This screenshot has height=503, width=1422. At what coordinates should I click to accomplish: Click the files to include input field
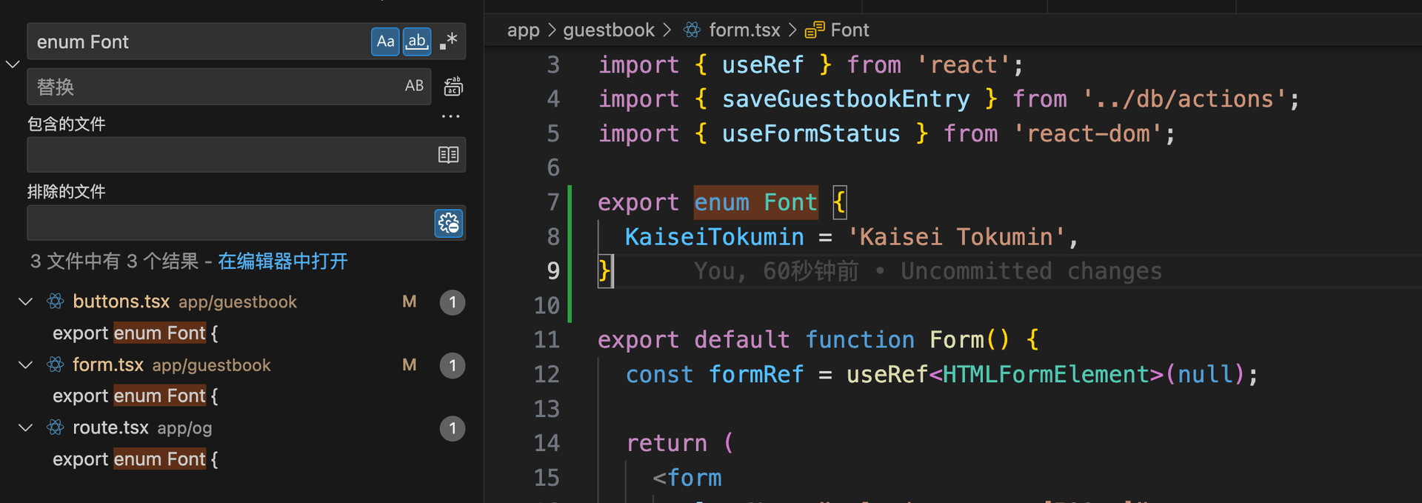(230, 155)
